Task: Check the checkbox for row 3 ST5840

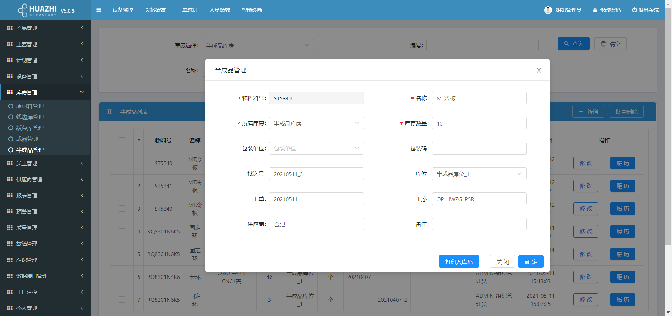Action: pyautogui.click(x=122, y=209)
